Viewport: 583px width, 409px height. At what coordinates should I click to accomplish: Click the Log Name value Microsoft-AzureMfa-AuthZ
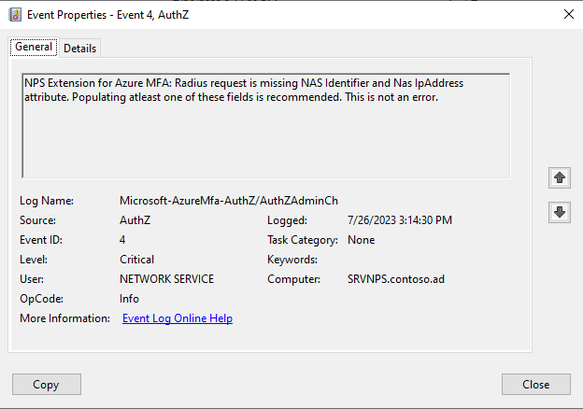click(x=229, y=201)
